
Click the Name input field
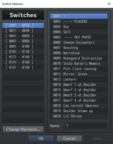pos(86,126)
